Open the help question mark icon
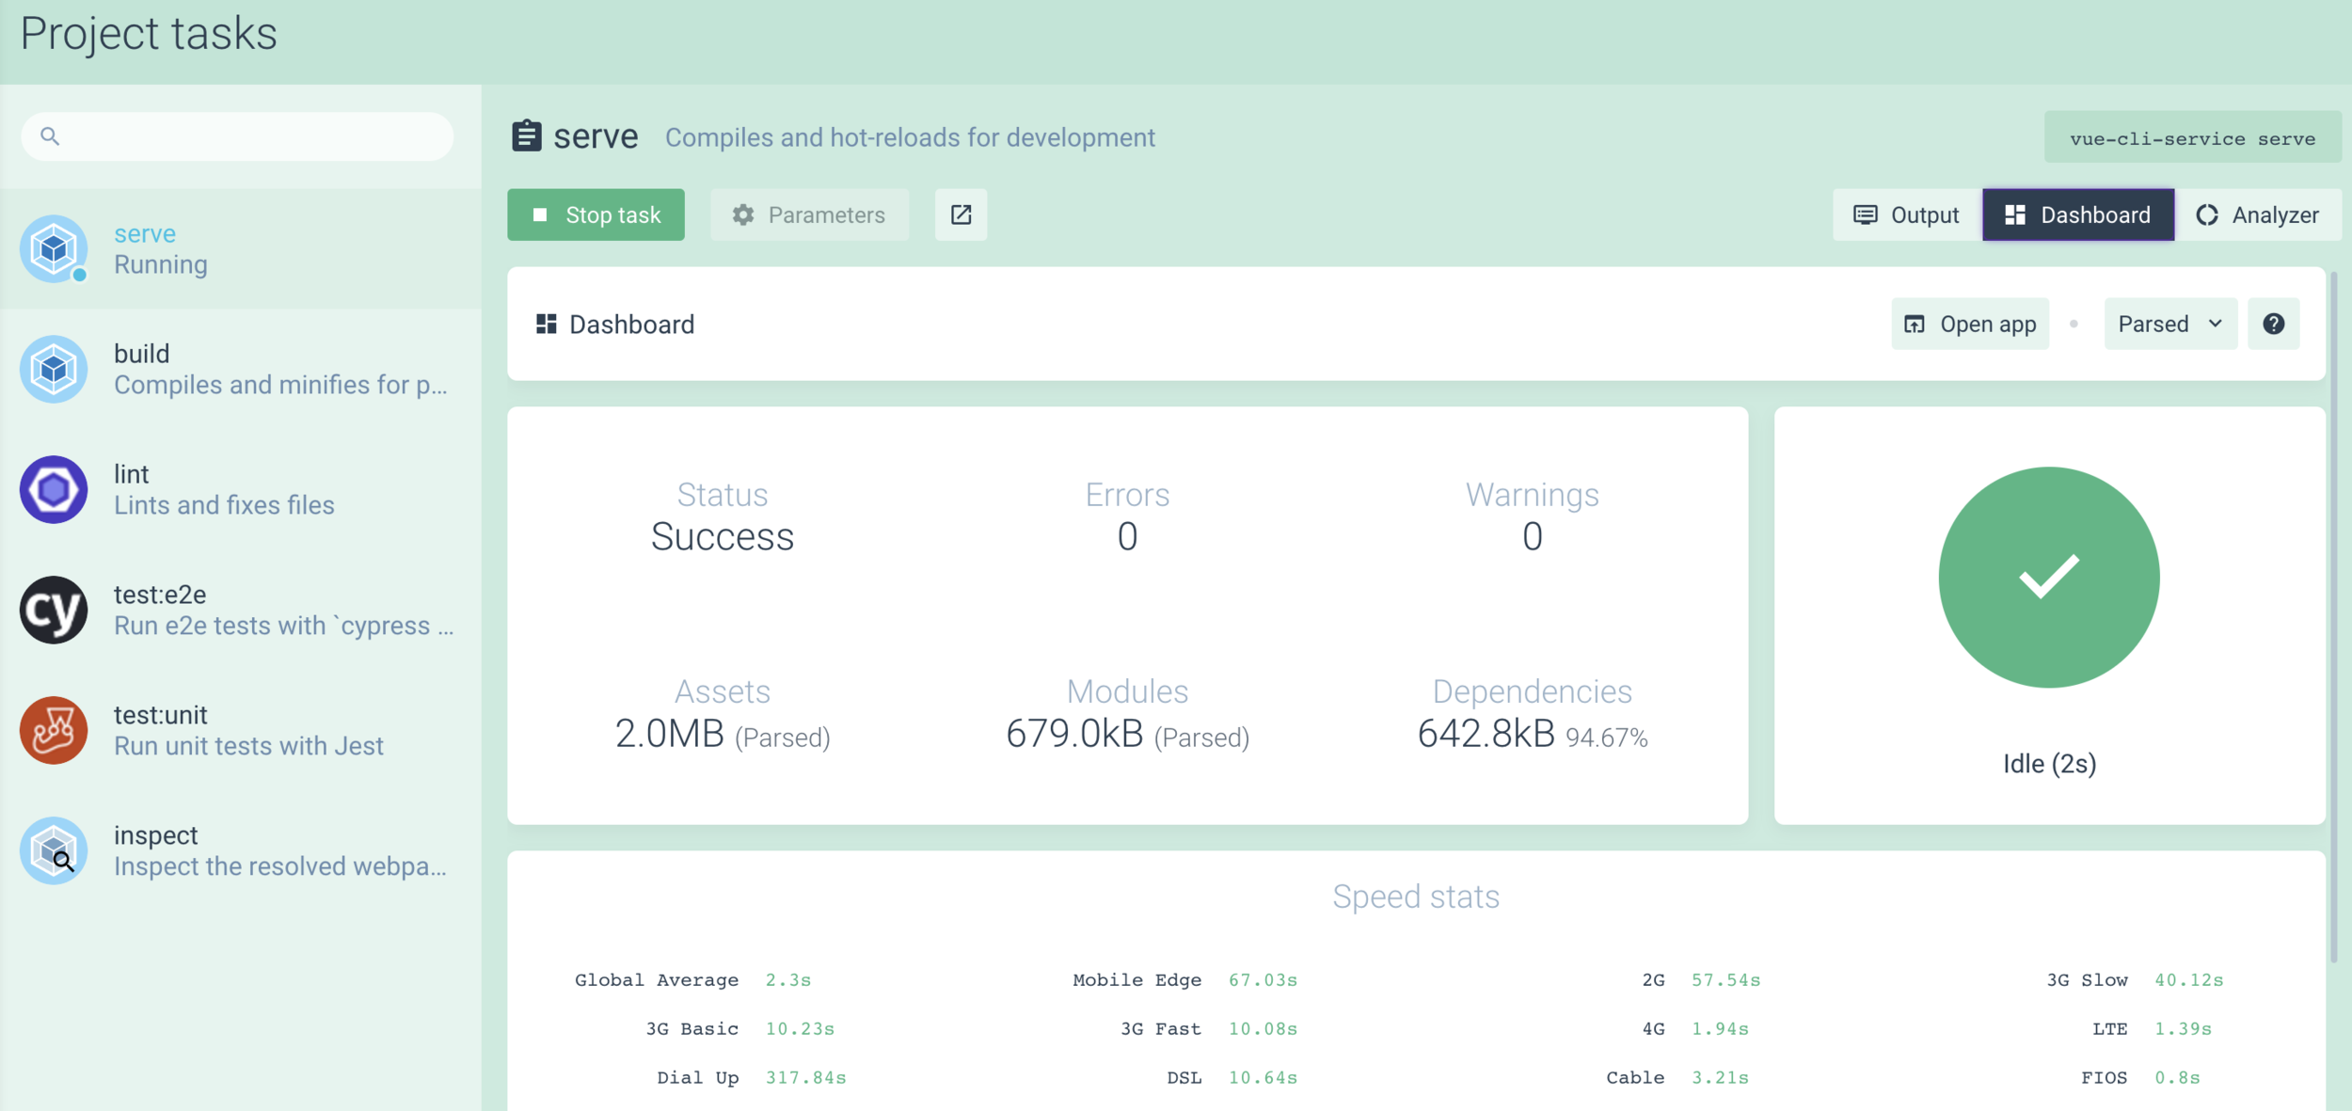2352x1111 pixels. point(2273,324)
